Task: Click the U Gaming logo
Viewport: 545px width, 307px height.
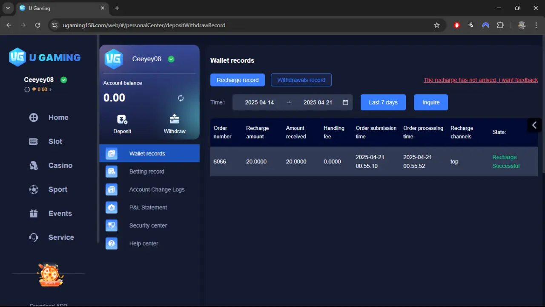Action: (45, 57)
